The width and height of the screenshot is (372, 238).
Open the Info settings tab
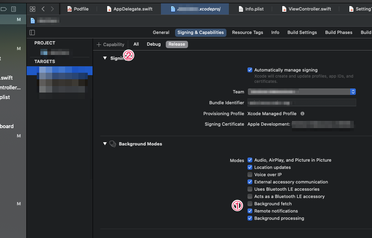point(275,32)
